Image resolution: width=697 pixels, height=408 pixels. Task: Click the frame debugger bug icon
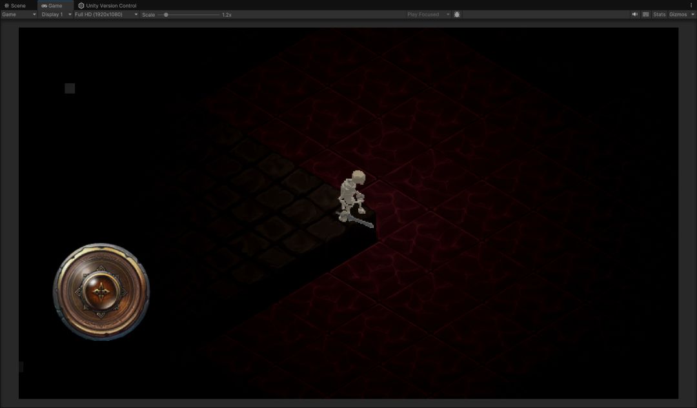(457, 14)
